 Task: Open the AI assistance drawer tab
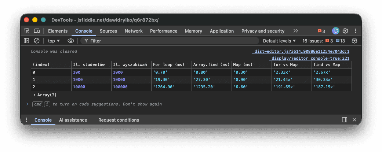73,120
